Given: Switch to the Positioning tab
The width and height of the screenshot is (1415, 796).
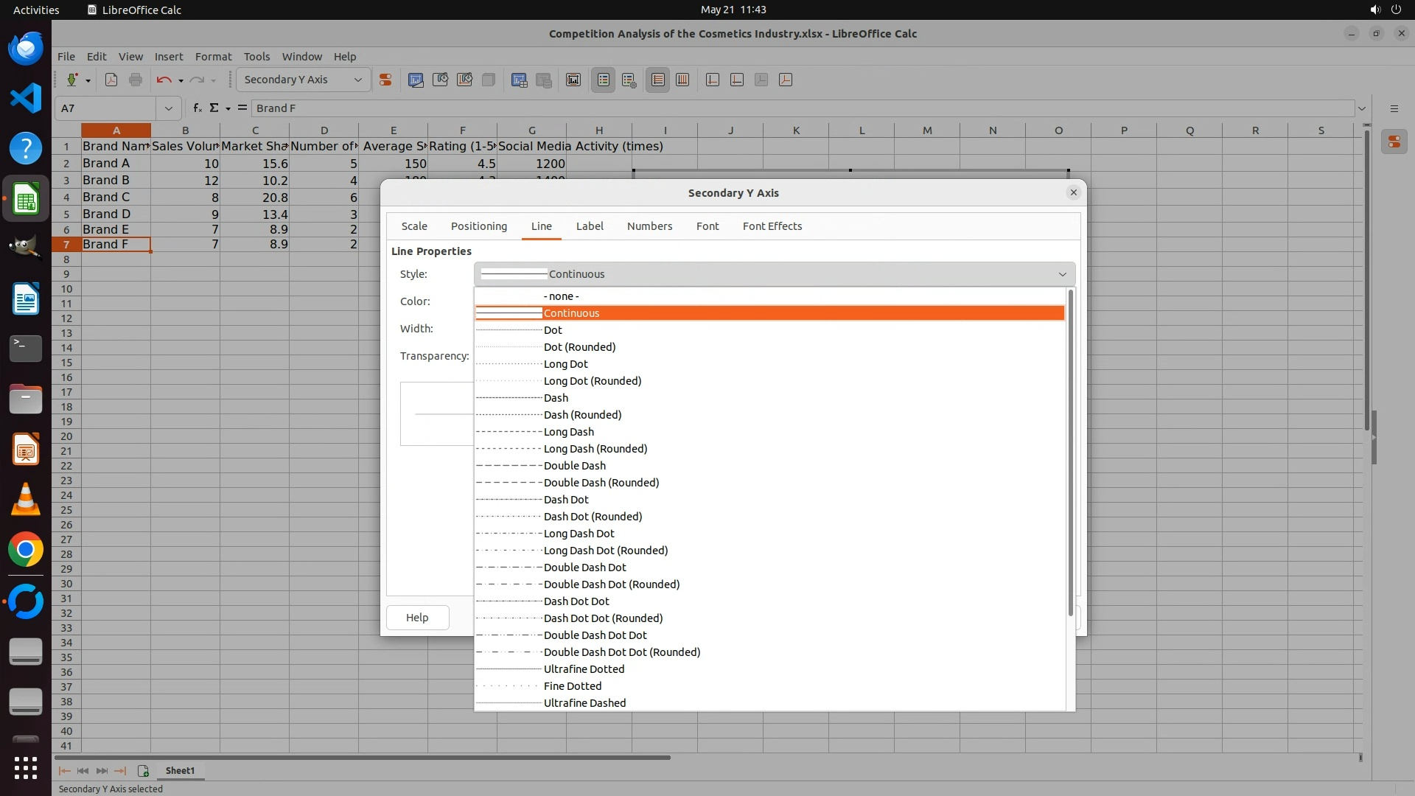Looking at the screenshot, I should tap(478, 226).
